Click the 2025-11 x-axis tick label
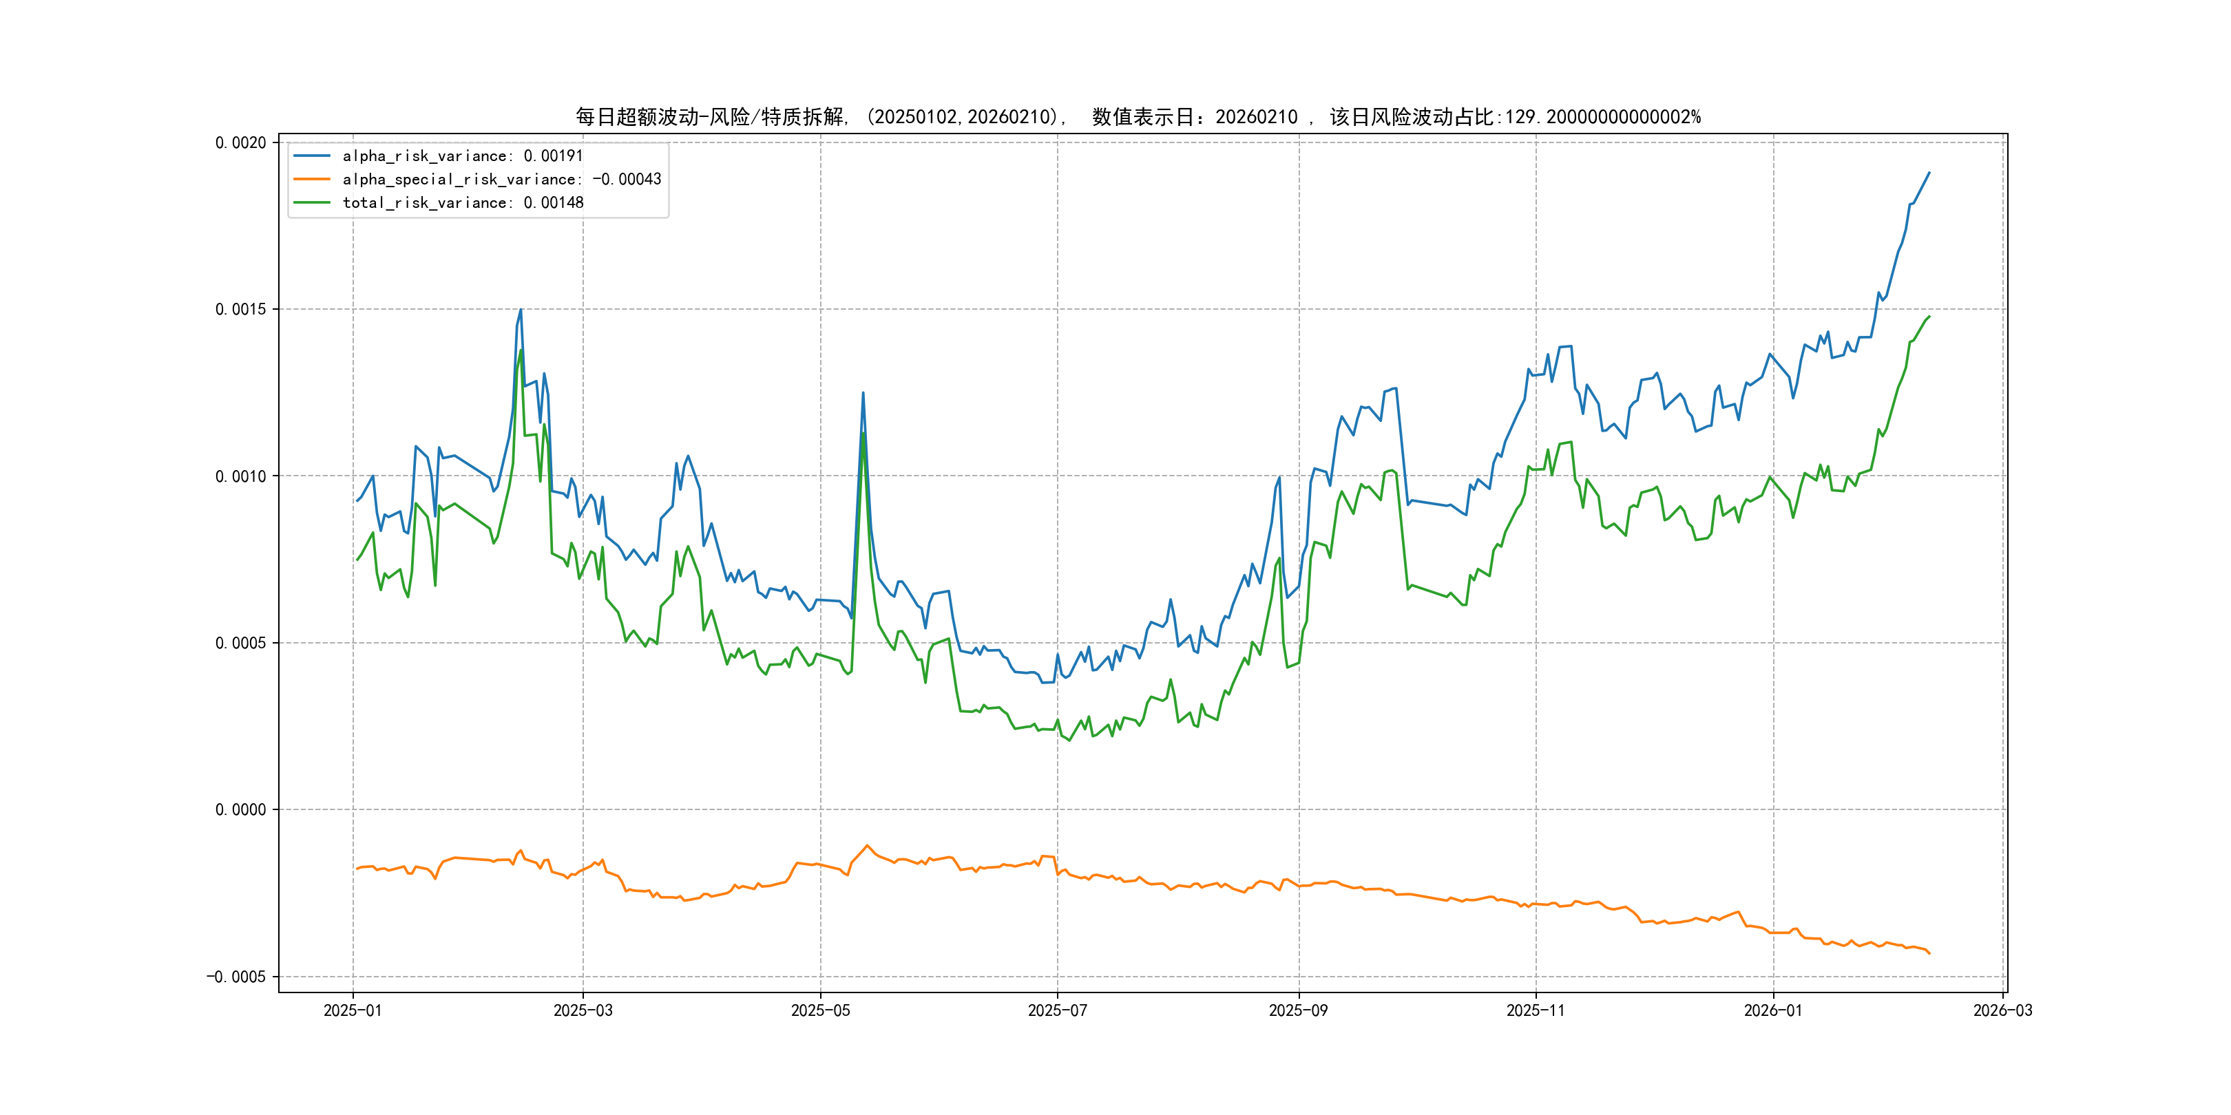Viewport: 2231px width, 1115px height. click(x=1535, y=1010)
